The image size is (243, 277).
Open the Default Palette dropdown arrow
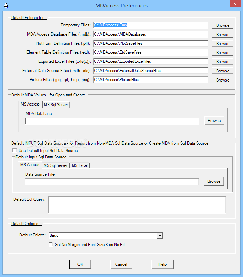pyautogui.click(x=160, y=235)
